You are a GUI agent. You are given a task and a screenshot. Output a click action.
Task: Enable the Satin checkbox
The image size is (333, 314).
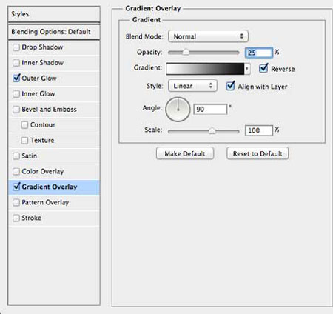(x=16, y=156)
